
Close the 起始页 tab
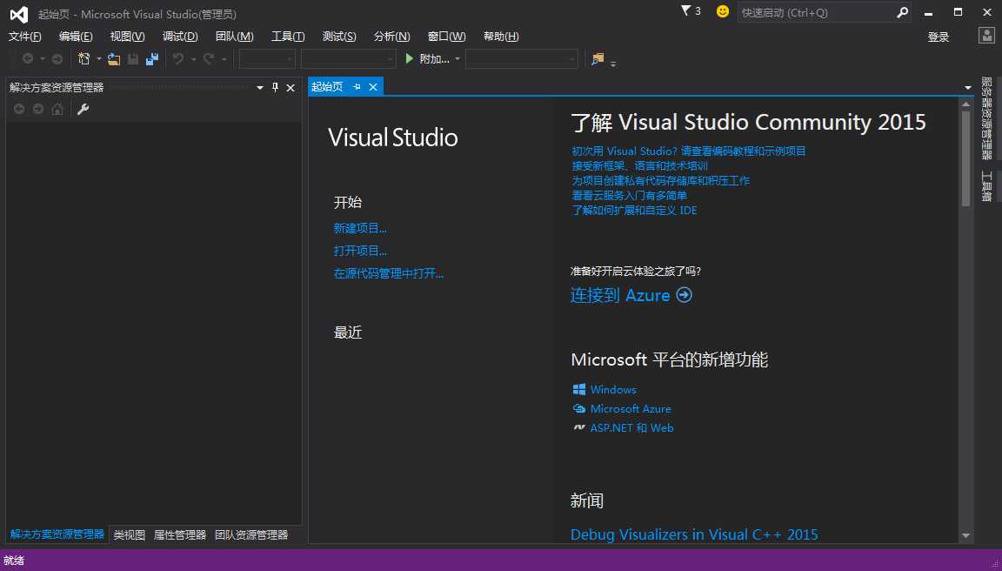(x=373, y=87)
